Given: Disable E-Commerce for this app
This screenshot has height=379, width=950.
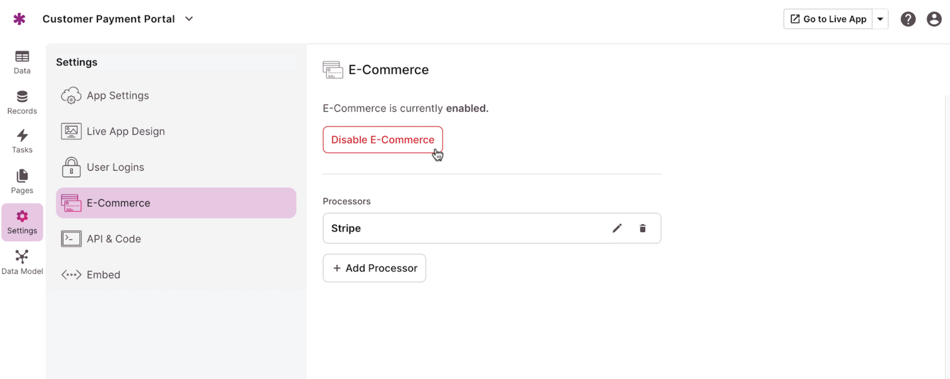Looking at the screenshot, I should [382, 139].
